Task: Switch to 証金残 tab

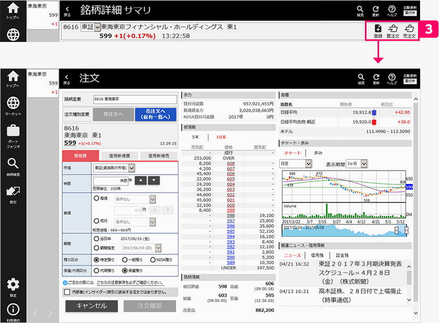Action: pos(342,255)
